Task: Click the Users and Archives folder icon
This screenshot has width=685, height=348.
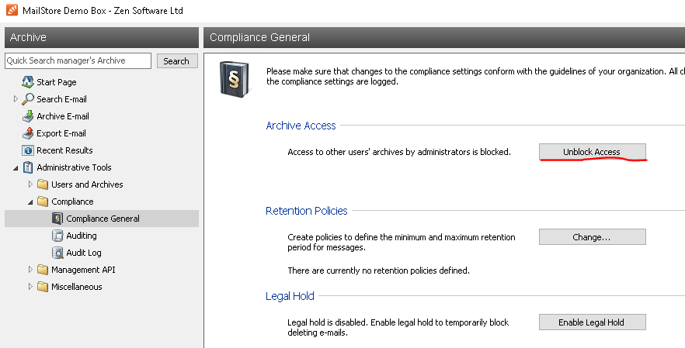Action: point(43,184)
